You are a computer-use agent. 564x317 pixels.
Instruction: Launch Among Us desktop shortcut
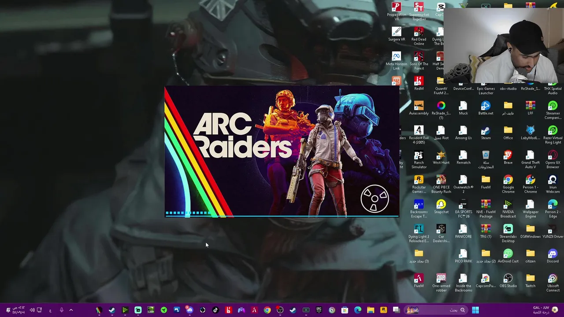463,133
